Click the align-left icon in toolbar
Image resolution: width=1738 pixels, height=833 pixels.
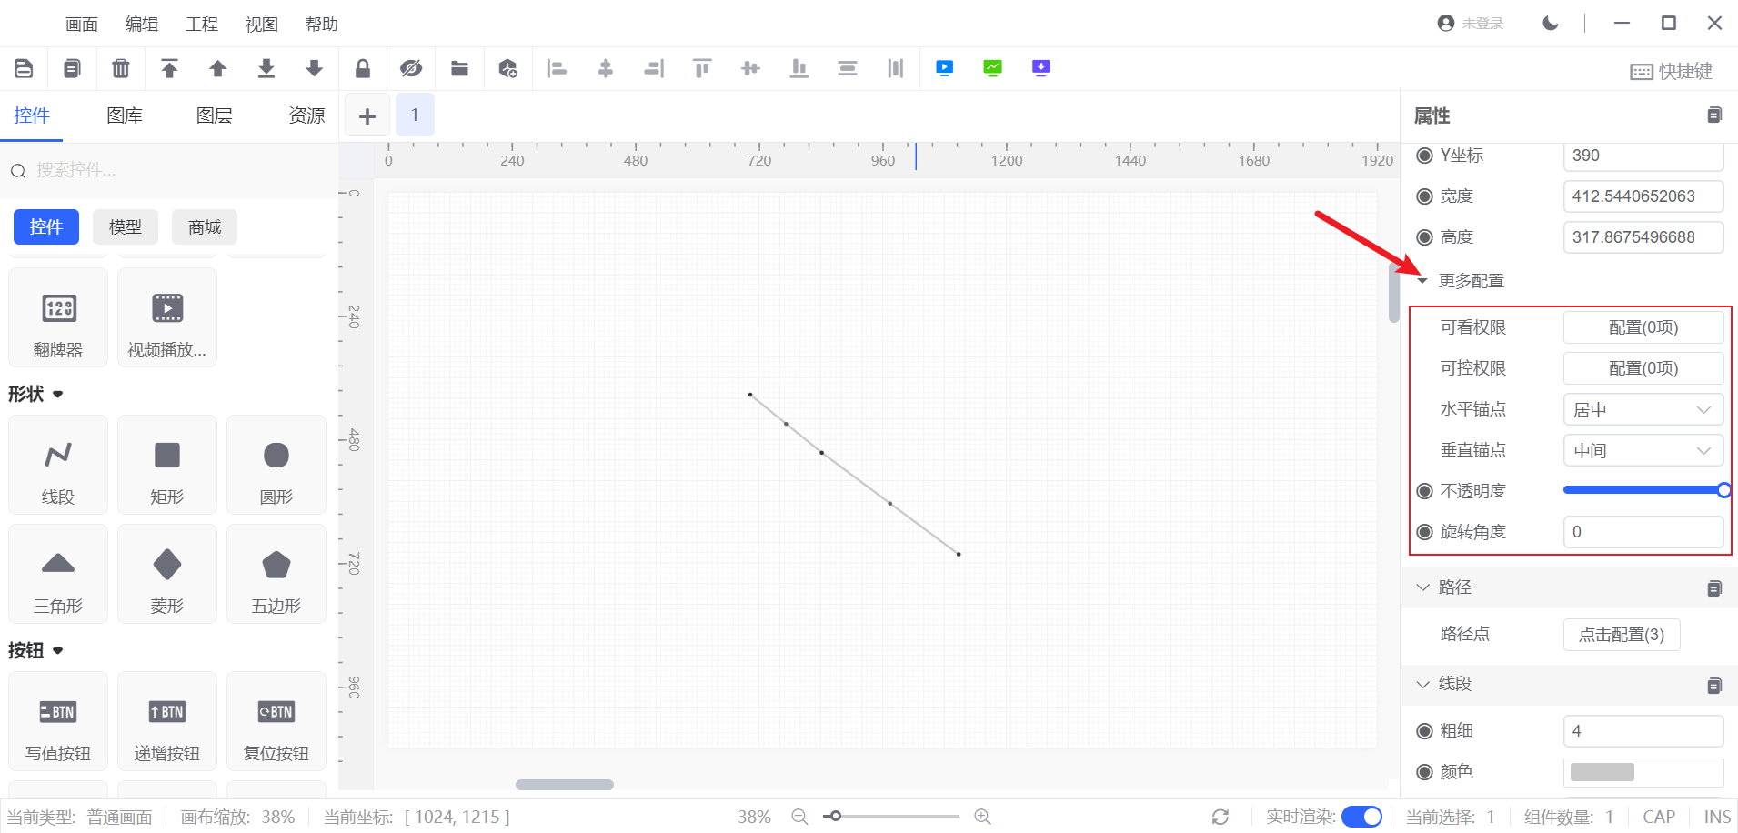pyautogui.click(x=556, y=68)
